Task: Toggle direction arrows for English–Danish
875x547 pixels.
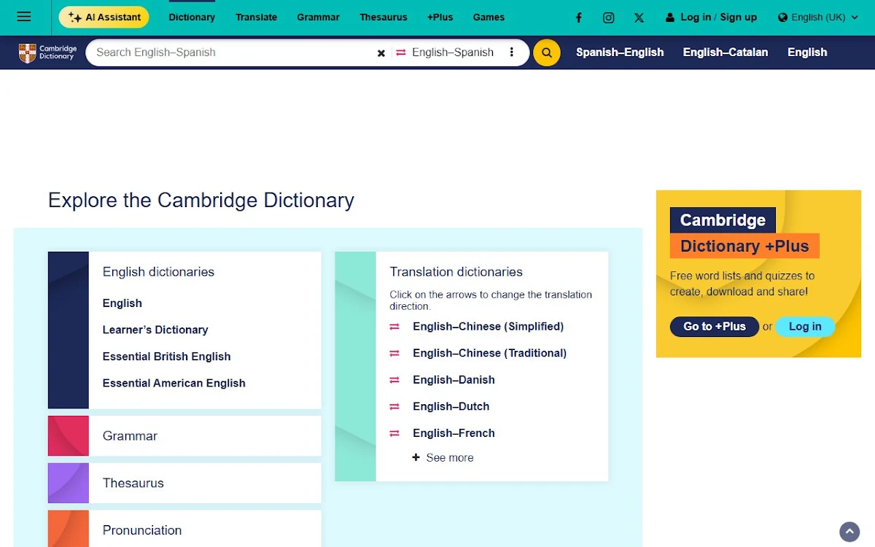Action: (x=394, y=380)
